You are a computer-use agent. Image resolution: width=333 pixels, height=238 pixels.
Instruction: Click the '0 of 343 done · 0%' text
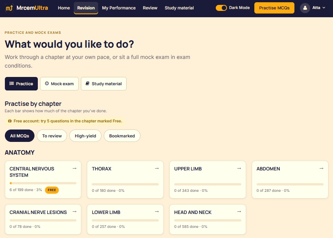(191, 191)
